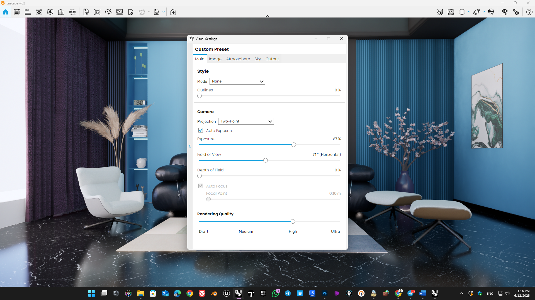Click the Exposure slider handle
Viewport: 535px width, 300px height.
pos(294,145)
